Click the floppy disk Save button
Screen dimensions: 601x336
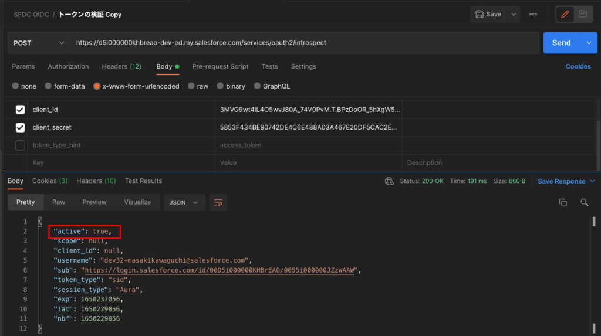pos(488,14)
